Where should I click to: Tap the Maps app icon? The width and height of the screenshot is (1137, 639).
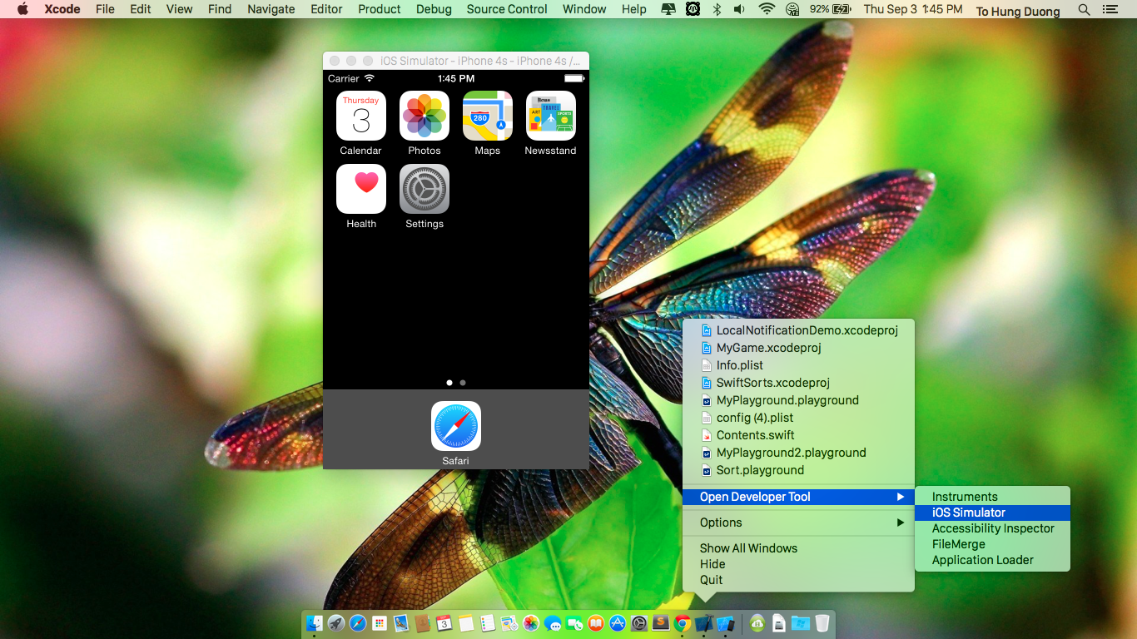[x=488, y=116]
